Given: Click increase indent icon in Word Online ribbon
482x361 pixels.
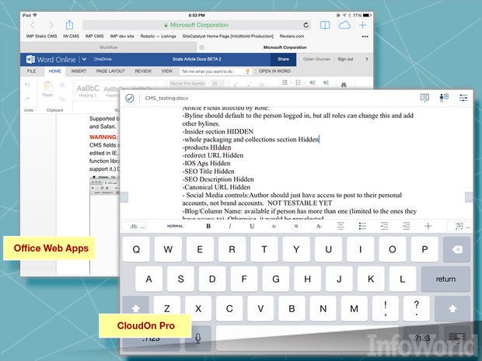Looking at the screenshot, I should pyautogui.click(x=327, y=82).
